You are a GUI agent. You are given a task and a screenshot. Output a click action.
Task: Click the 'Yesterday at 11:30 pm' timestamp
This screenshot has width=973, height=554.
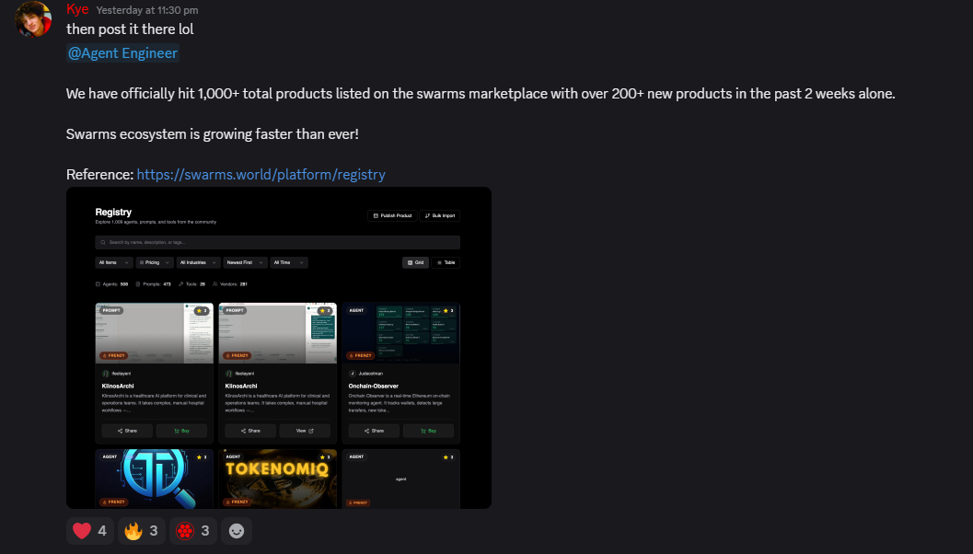coord(147,10)
